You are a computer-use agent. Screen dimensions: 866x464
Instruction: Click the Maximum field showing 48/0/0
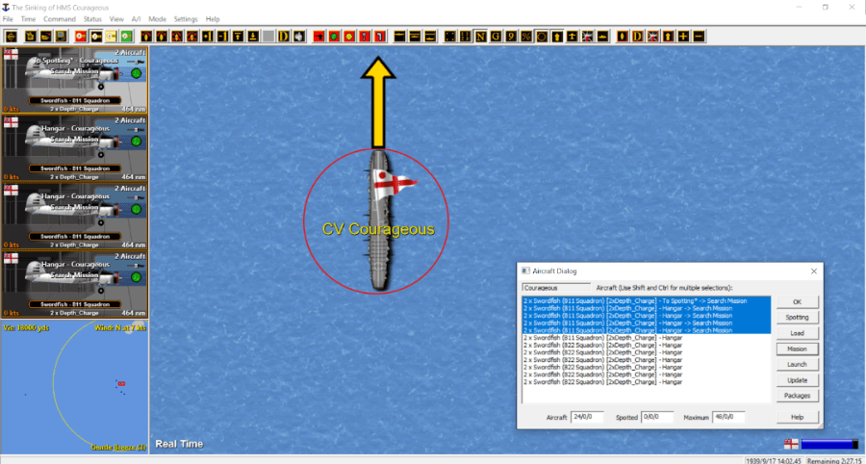click(728, 417)
